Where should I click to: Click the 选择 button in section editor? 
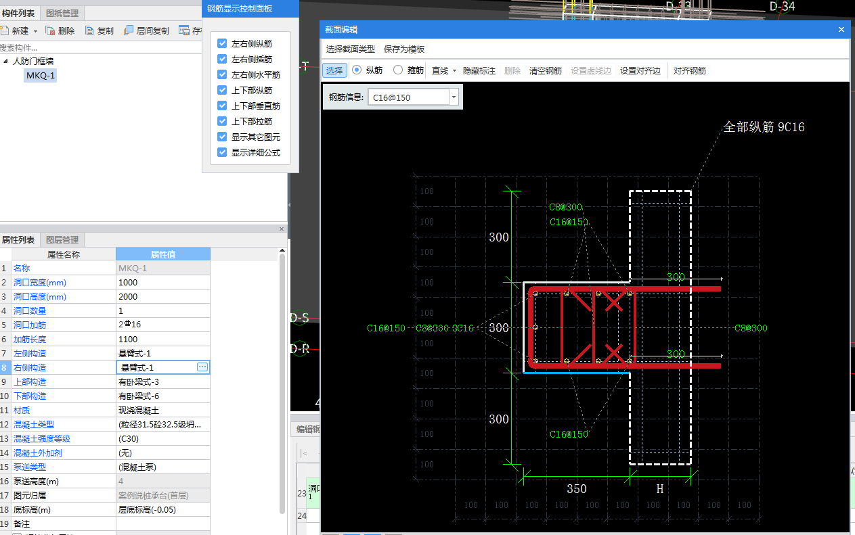pyautogui.click(x=334, y=70)
